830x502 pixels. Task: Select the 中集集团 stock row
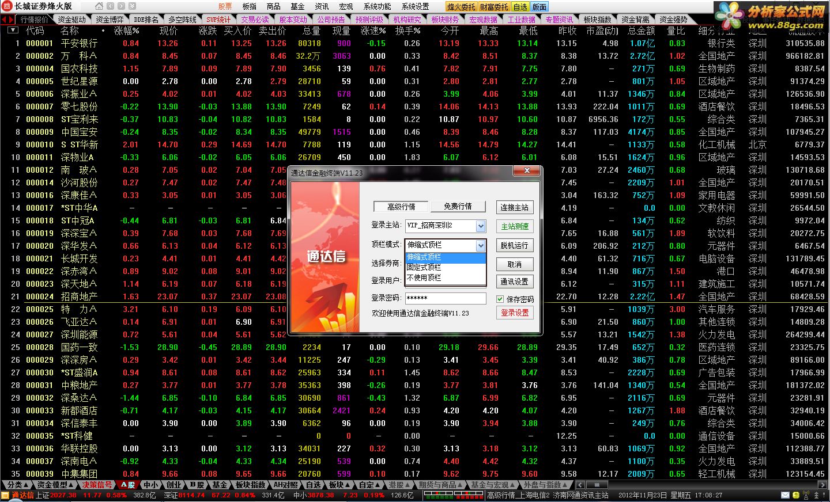pyautogui.click(x=415, y=474)
